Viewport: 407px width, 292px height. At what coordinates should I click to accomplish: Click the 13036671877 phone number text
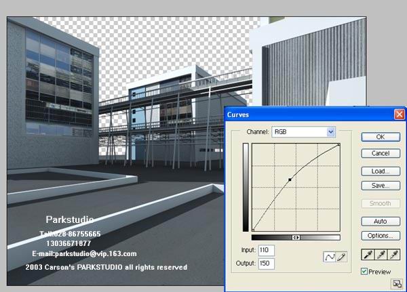(69, 243)
